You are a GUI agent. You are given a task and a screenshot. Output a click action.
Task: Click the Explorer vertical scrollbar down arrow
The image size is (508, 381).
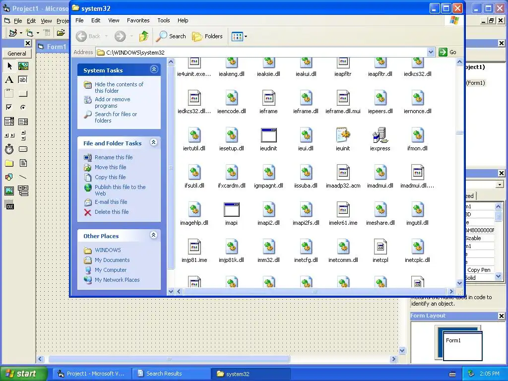pyautogui.click(x=459, y=283)
